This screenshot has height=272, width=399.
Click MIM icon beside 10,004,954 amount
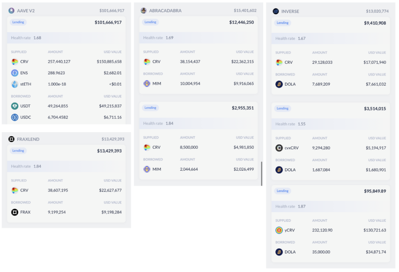click(x=147, y=83)
